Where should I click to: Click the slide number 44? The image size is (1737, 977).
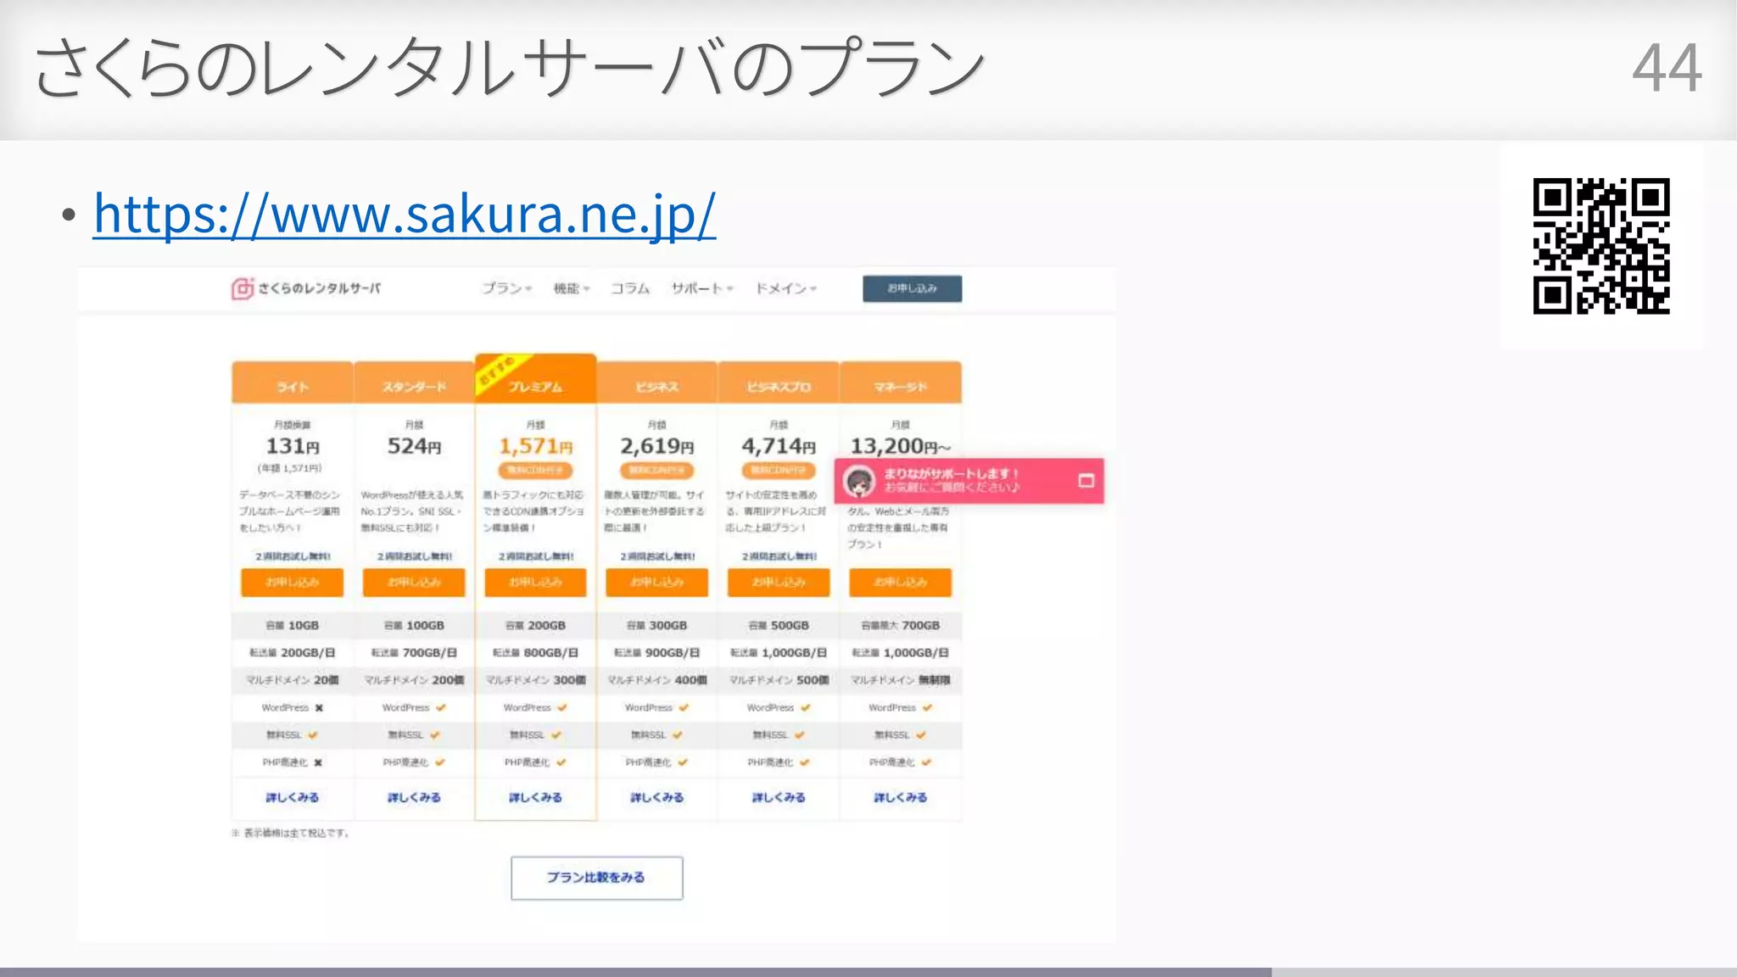click(1667, 68)
